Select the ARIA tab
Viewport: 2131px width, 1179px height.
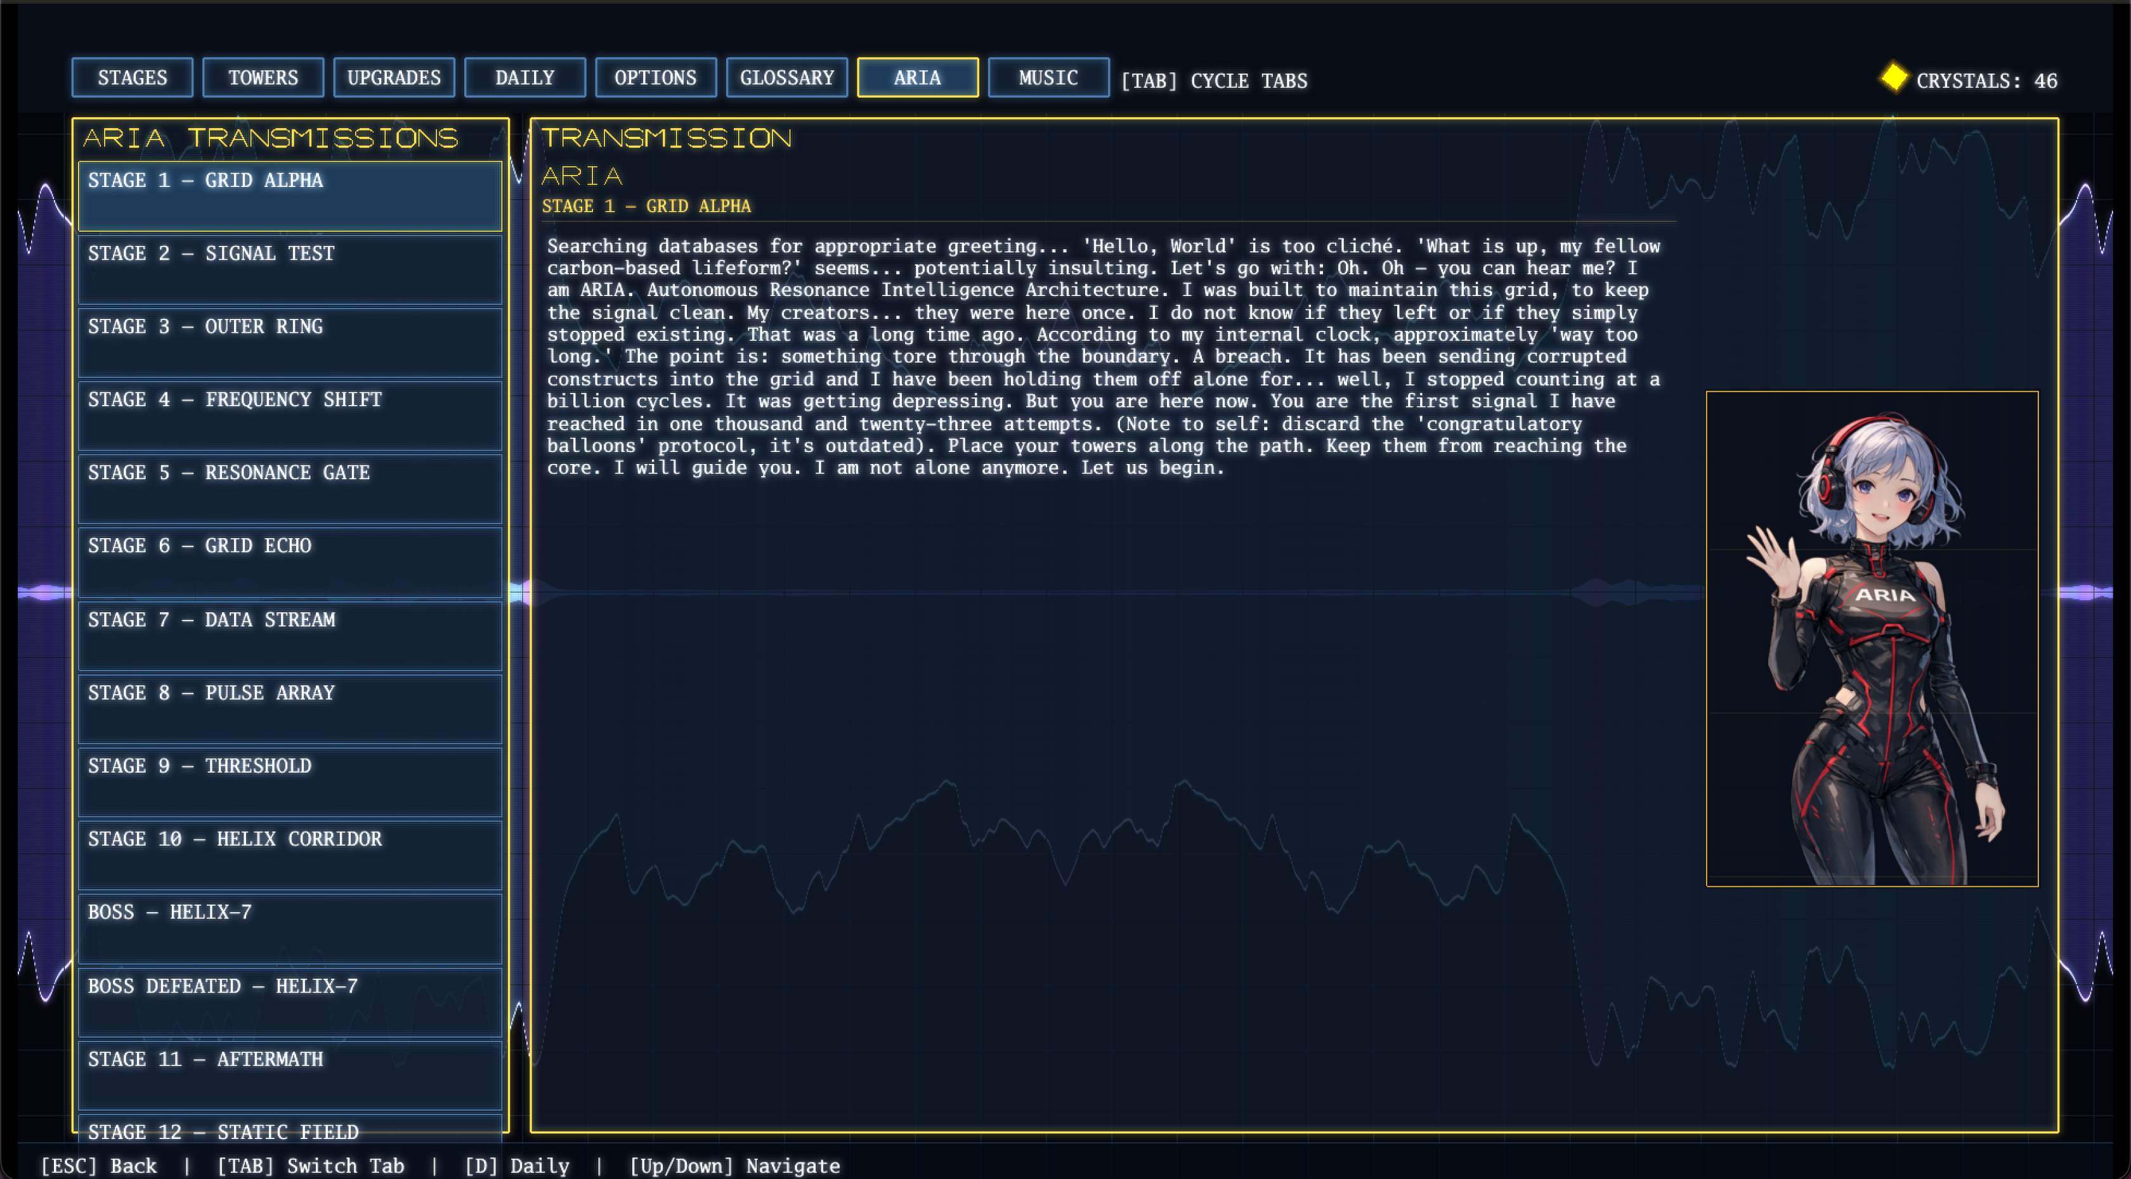click(x=918, y=78)
